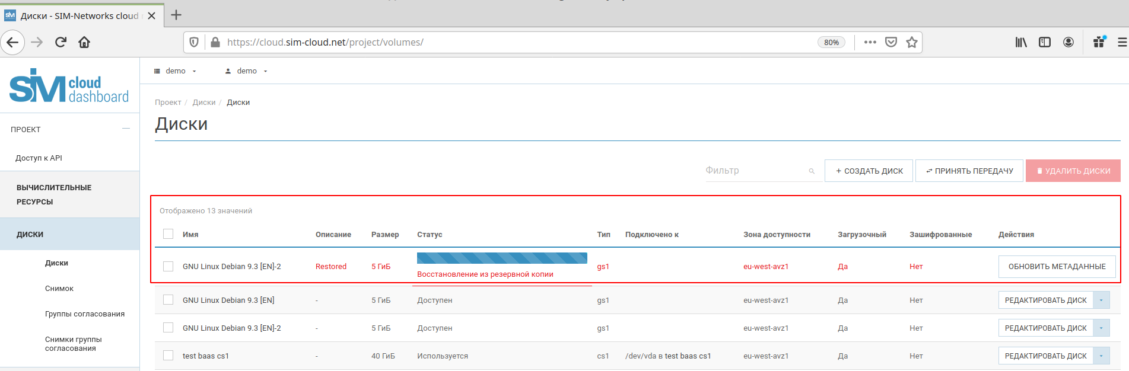Go to browser Home page icon

84,42
